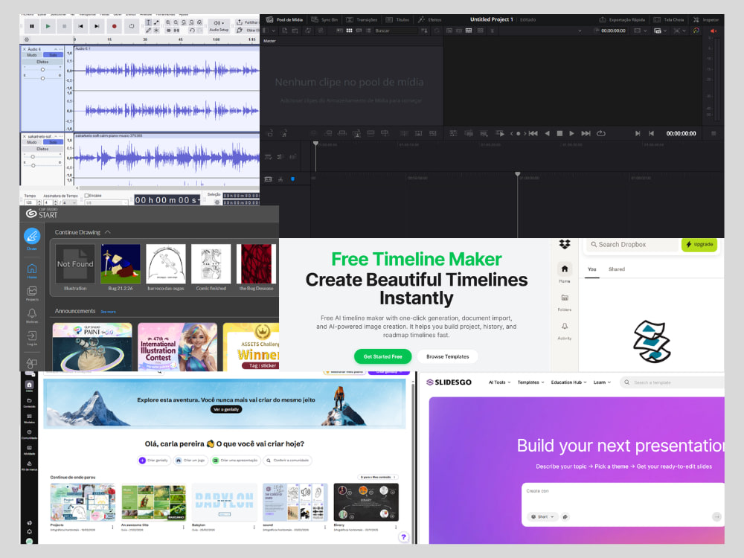Screen dimensions: 744x558
Task: Toggle Solo on the Audio 6 track
Action: [53, 55]
